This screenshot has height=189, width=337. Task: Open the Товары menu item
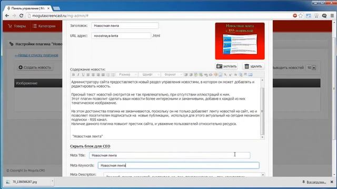tap(17, 26)
